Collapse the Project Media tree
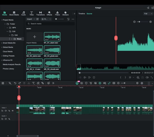This screenshot has width=154, height=137. click(2, 20)
